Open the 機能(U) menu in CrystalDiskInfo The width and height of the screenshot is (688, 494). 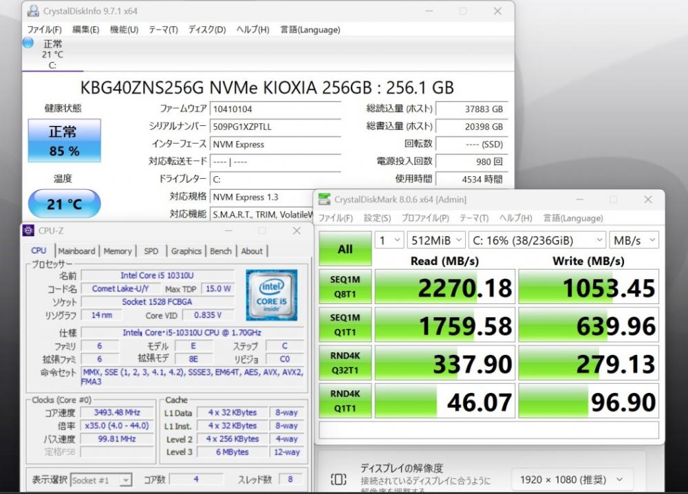[124, 30]
